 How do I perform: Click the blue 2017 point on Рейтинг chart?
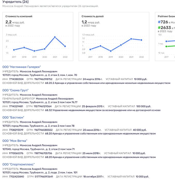166,41
